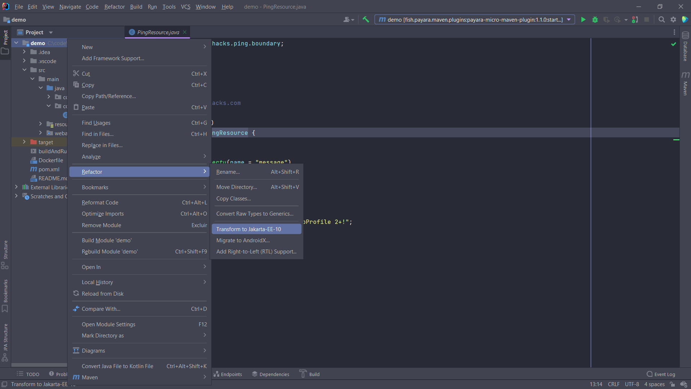This screenshot has width=691, height=389.
Task: Select Transform to Jakarta-EE-10
Action: click(249, 229)
